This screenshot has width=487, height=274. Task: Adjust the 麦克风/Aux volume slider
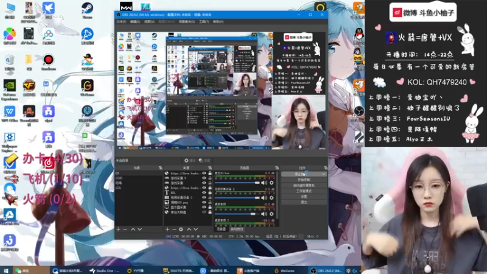[237, 183]
